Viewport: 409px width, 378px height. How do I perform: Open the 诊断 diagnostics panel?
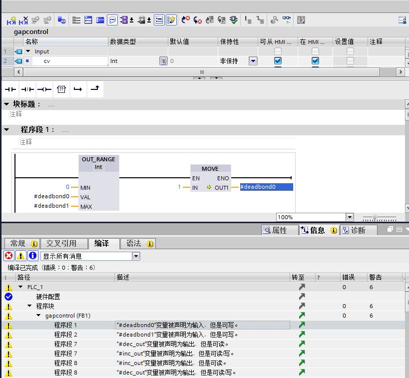(x=358, y=230)
